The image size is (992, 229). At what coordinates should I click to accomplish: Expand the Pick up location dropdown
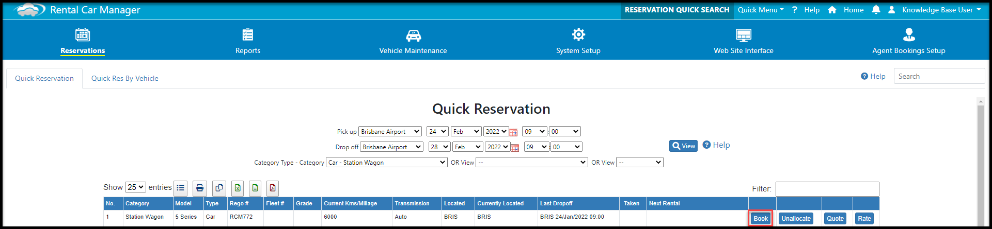tap(390, 132)
